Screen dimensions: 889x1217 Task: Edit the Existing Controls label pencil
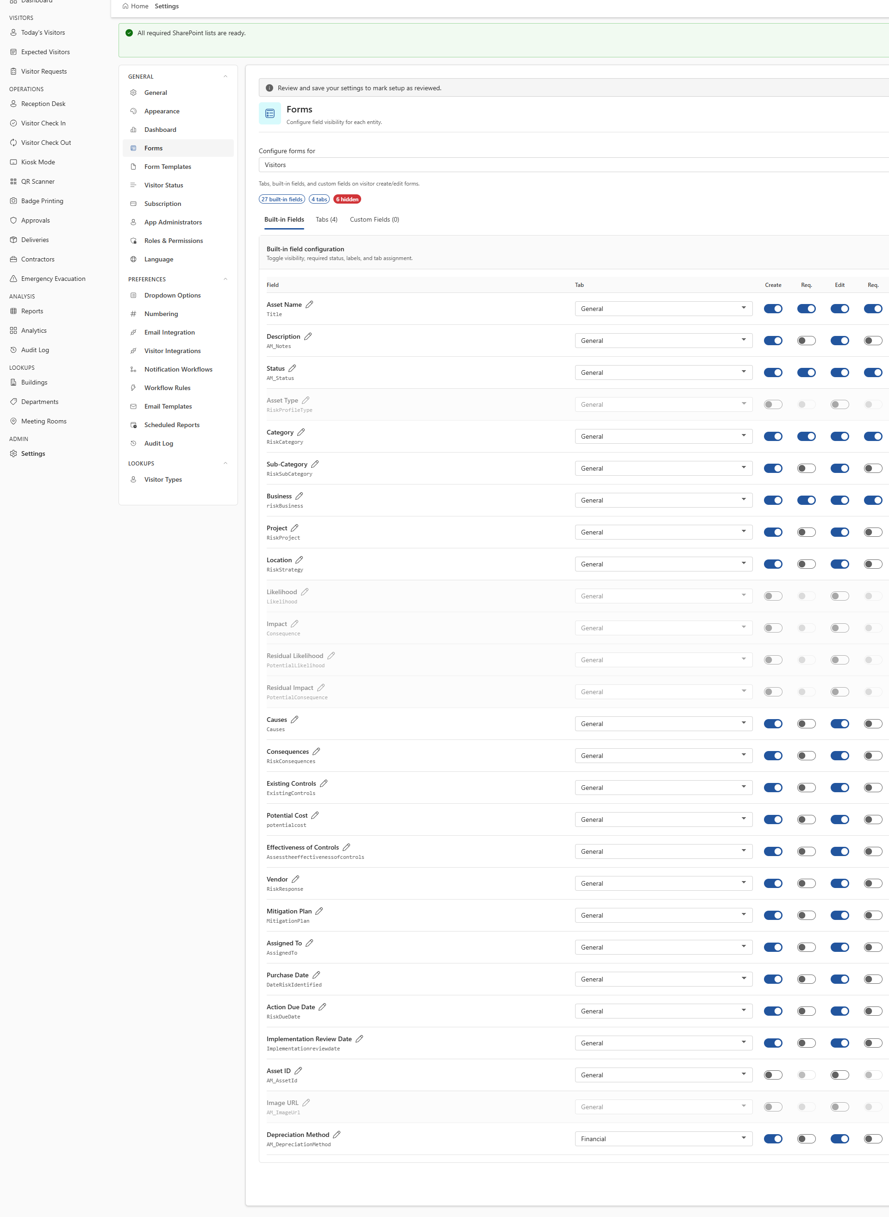[x=323, y=783]
